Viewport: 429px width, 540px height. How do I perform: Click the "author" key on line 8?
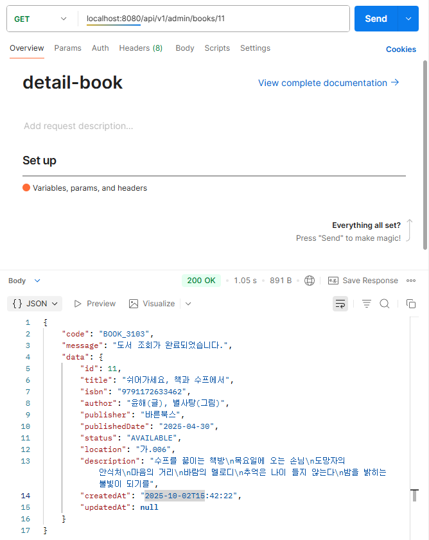coord(98,403)
